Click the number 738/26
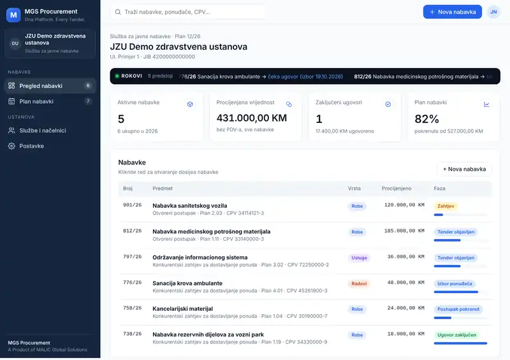The image size is (510, 360). 133,334
